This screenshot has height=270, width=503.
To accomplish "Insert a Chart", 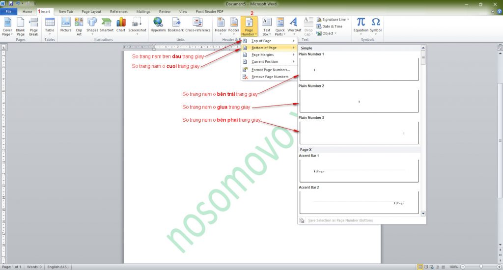I will 121,25.
